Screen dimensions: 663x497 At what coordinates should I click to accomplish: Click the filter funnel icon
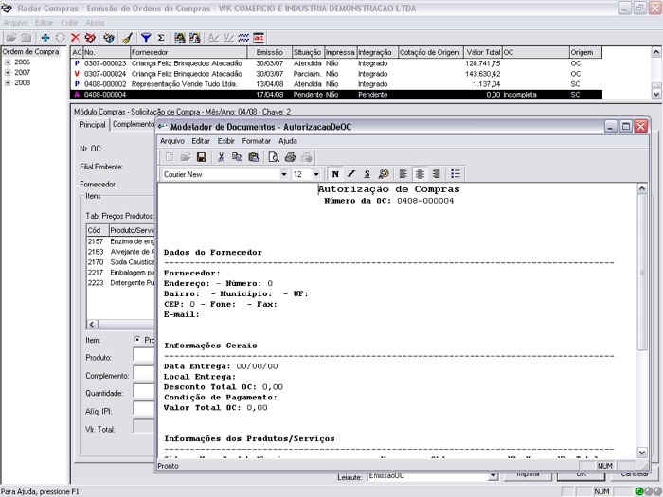tap(146, 38)
